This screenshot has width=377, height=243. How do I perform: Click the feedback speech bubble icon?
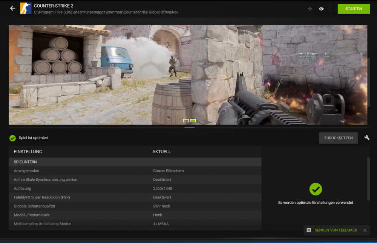point(309,230)
